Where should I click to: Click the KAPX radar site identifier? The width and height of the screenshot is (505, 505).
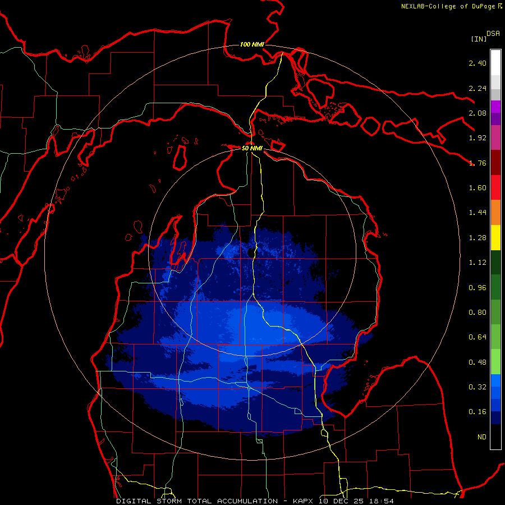pyautogui.click(x=304, y=501)
